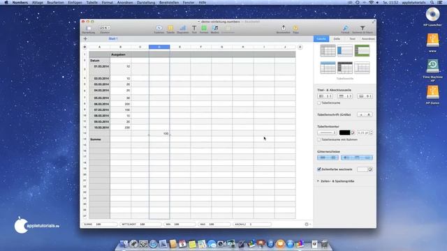Image resolution: width=447 pixels, height=251 pixels.
Task: Open the Bereitstellen menu in menu bar
Action: pos(169,2)
